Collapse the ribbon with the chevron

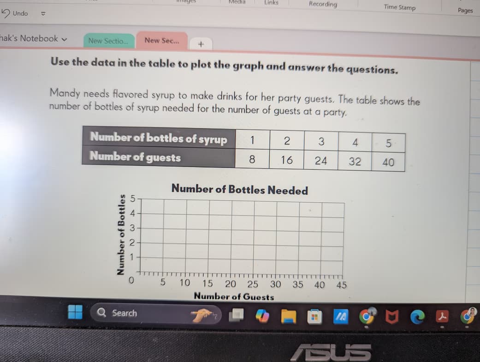(x=42, y=15)
